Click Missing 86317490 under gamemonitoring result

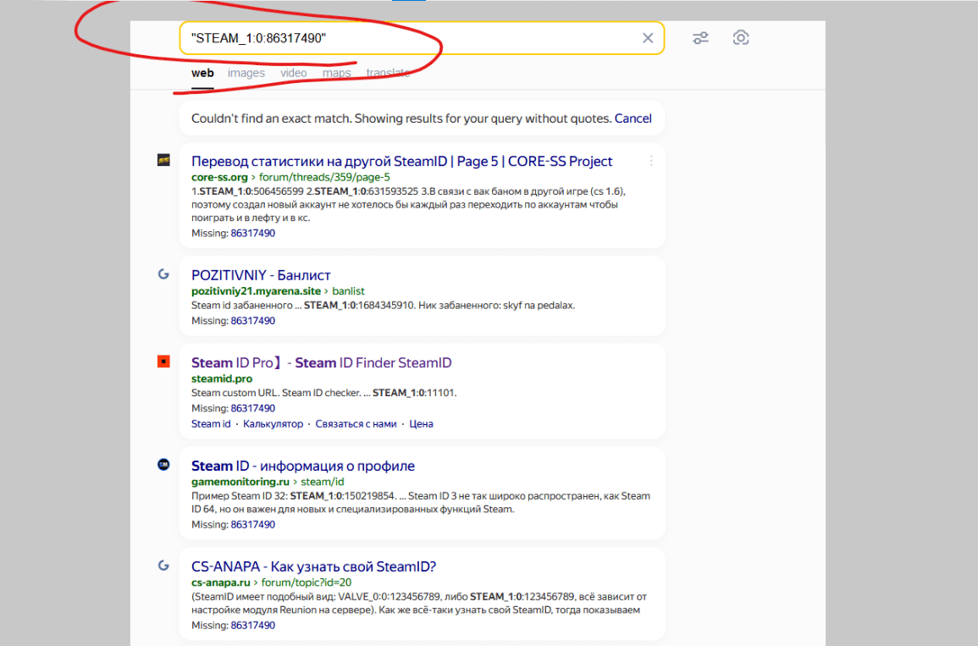pos(252,524)
